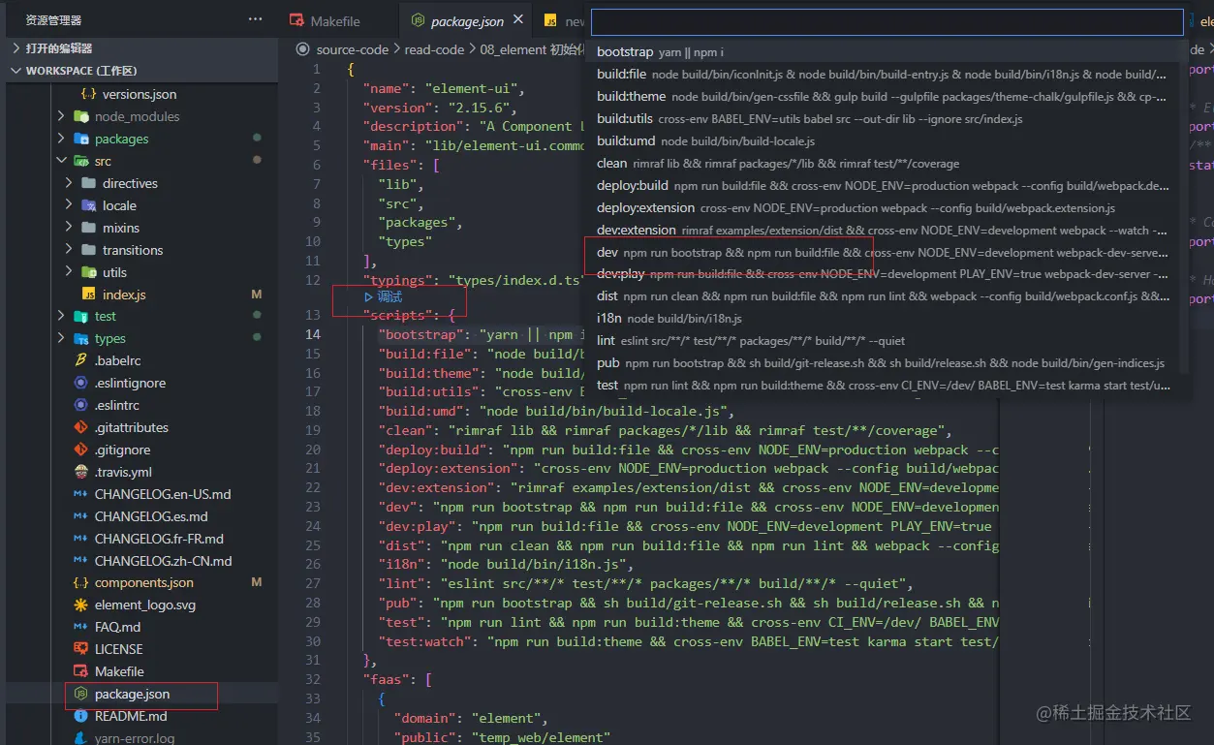The image size is (1214, 745).
Task: Open the LICENSE file
Action: pos(119,649)
